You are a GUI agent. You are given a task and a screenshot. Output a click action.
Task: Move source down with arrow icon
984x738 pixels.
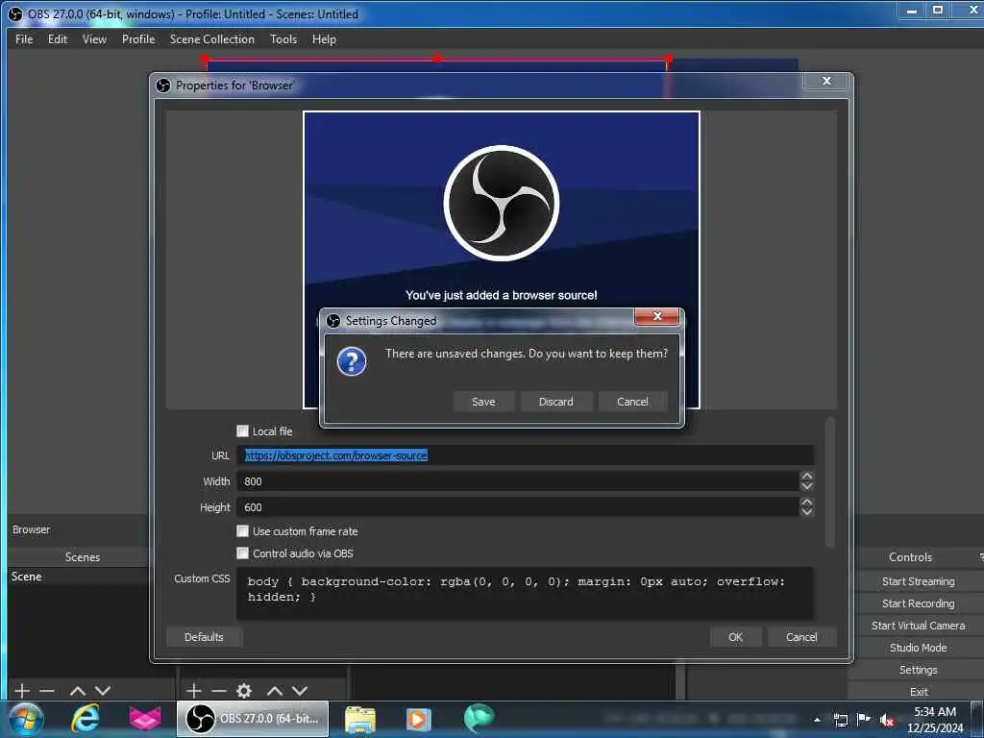[300, 691]
